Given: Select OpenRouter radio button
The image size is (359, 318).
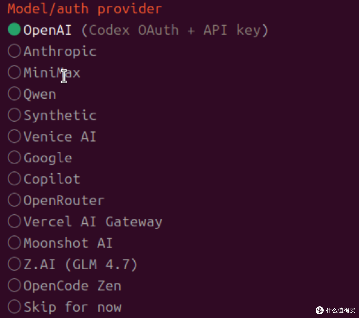Looking at the screenshot, I should 14,200.
